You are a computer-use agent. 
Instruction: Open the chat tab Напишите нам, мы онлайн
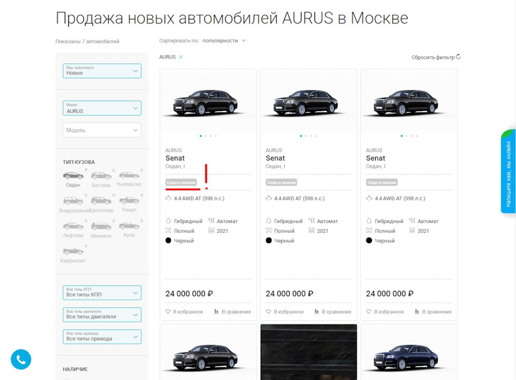[x=509, y=171]
